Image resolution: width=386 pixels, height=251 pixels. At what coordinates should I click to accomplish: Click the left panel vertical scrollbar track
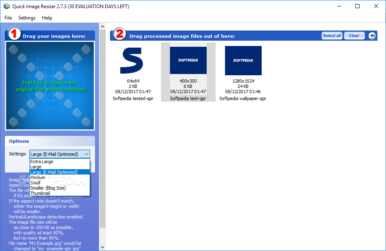(x=103, y=236)
